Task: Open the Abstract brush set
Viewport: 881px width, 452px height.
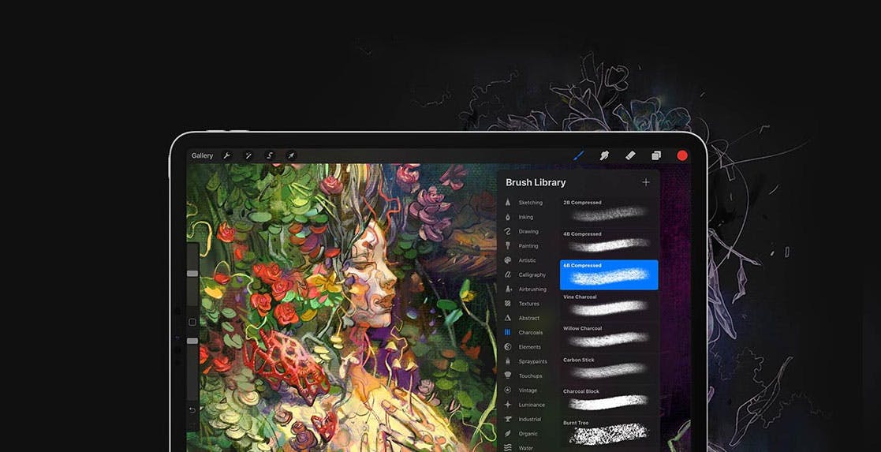Action: 522,318
